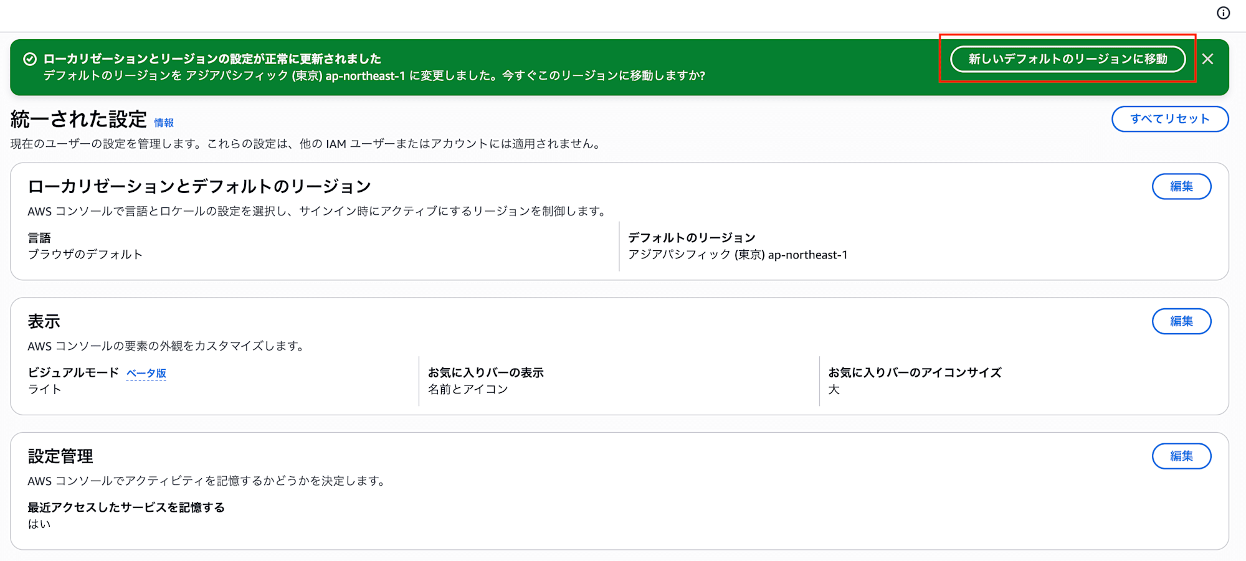Dismiss the region update notification

click(x=1209, y=59)
